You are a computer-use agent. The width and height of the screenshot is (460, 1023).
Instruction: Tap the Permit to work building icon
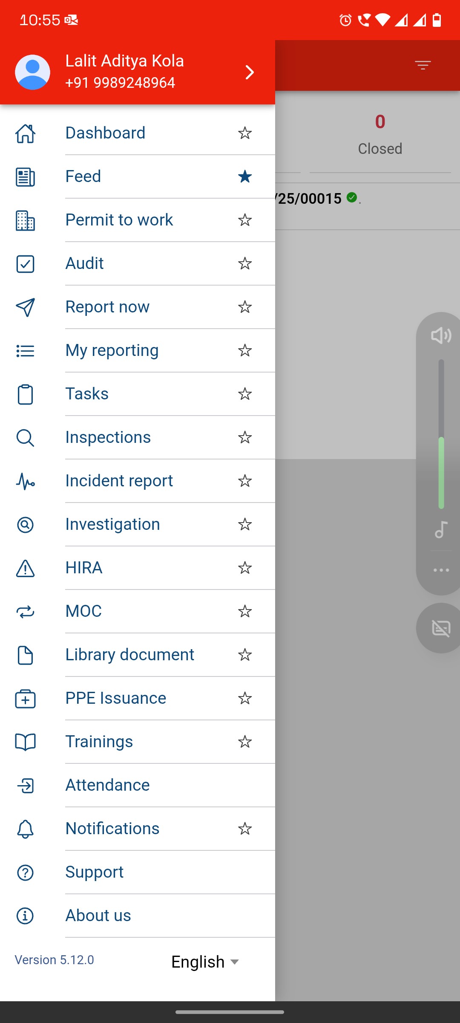tap(25, 220)
